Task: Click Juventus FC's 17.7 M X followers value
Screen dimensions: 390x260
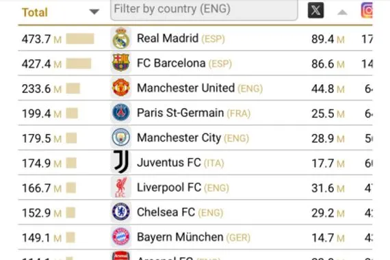Action: 328,164
